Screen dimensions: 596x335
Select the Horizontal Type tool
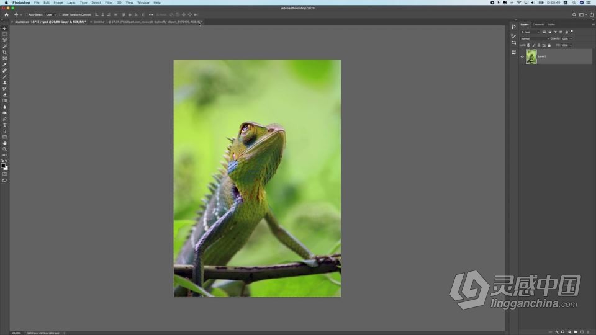(x=4, y=125)
